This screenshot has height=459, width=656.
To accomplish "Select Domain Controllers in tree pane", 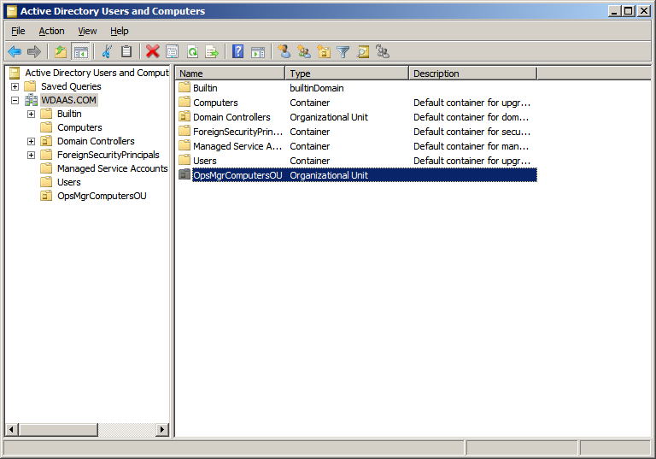I will point(96,141).
